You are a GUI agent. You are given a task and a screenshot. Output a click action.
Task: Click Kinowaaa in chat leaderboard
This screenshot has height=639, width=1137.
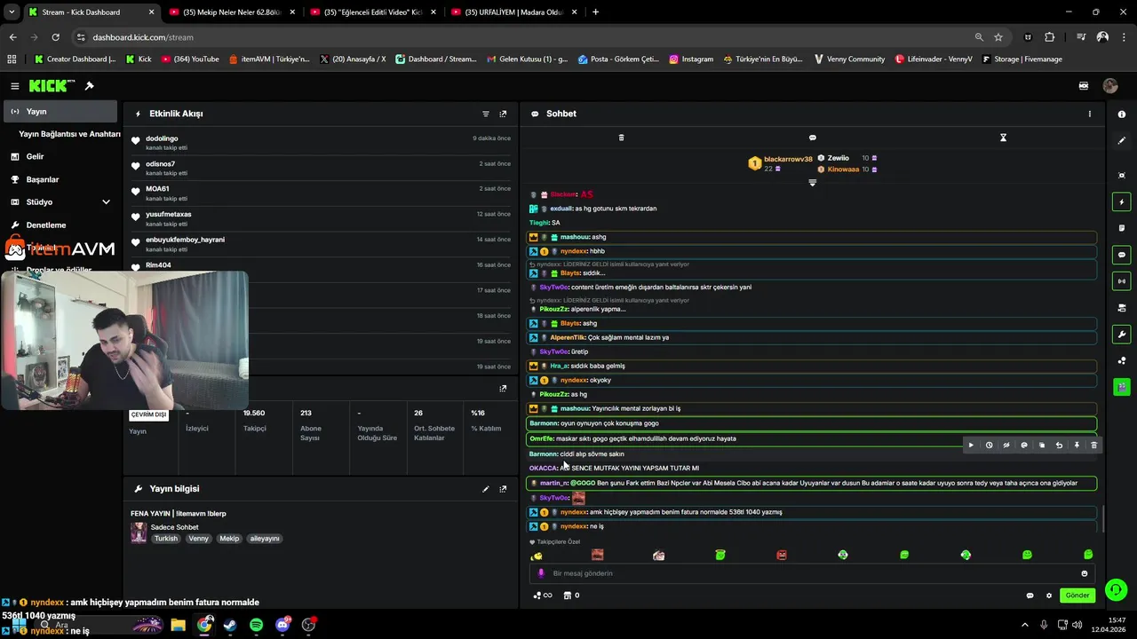[843, 170]
